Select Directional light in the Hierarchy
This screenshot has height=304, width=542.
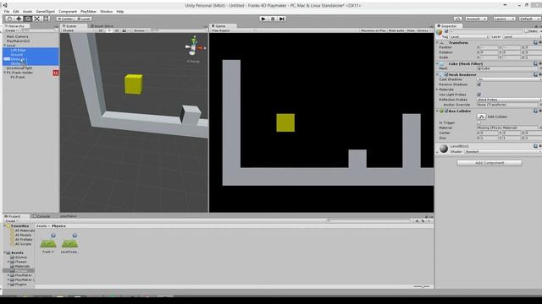(x=19, y=68)
